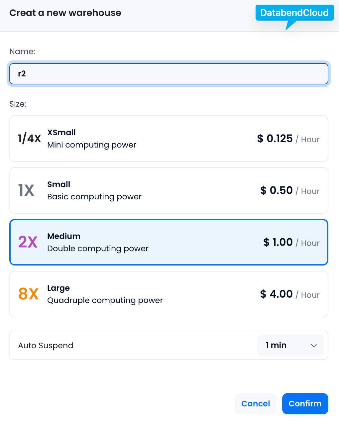Click the gray 1X Small icon
This screenshot has height=424, width=339.
click(26, 190)
